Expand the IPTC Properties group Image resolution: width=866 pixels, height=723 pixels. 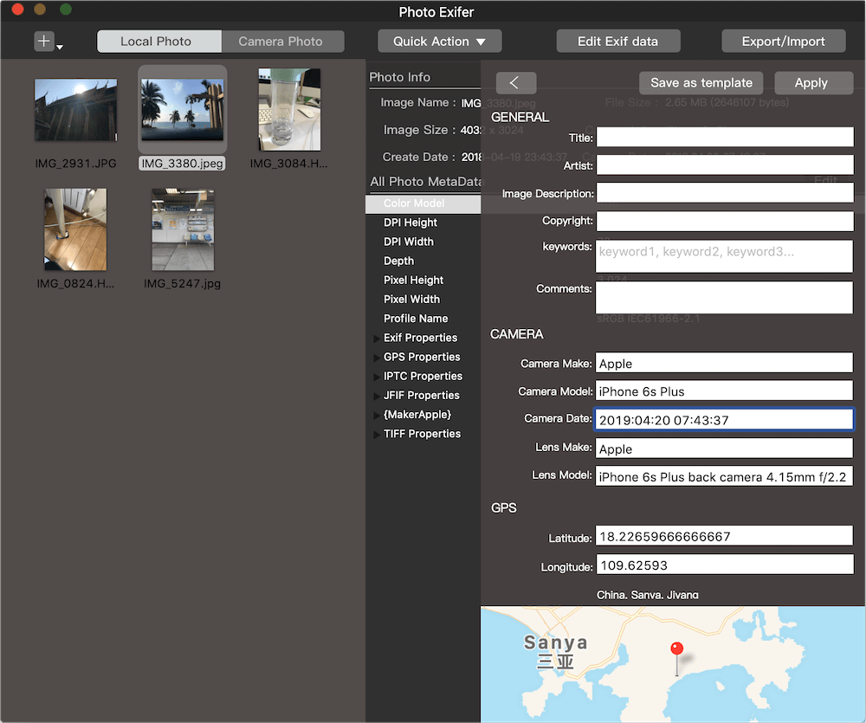point(377,377)
